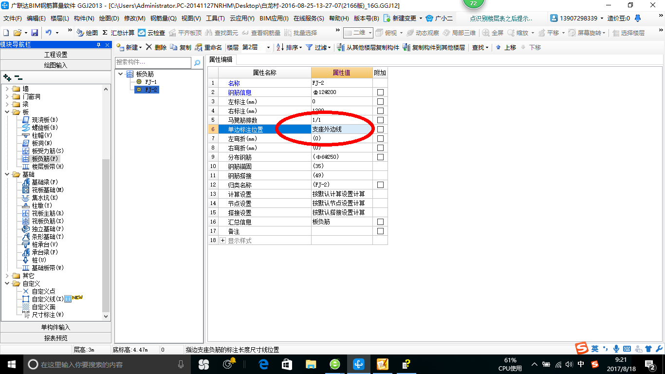Collapse the 基础 folder
Image resolution: width=665 pixels, height=374 pixels.
7,174
